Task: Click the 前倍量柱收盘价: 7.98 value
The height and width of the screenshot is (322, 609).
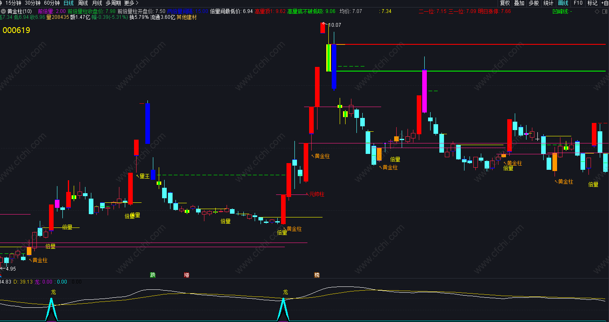Action: 92,11
